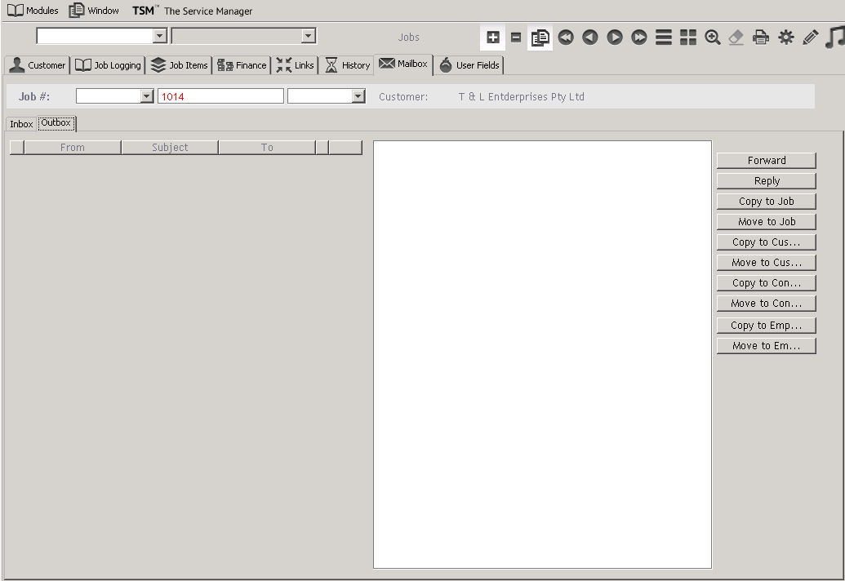
Task: Click the duplicate record toolbar icon
Action: [540, 38]
